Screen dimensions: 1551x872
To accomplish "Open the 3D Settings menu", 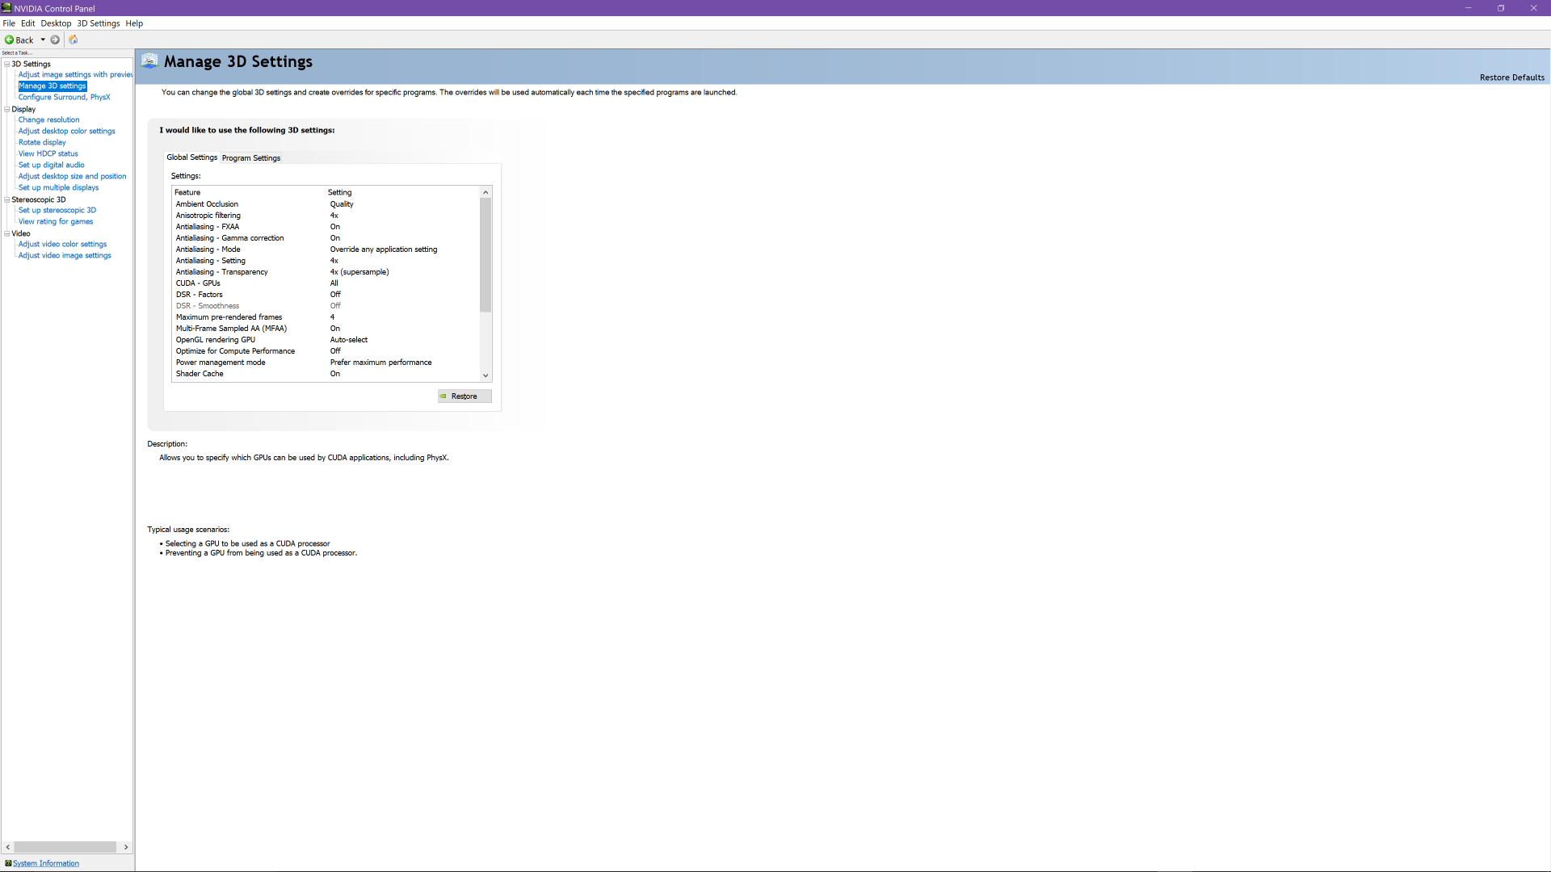I will pyautogui.click(x=99, y=23).
